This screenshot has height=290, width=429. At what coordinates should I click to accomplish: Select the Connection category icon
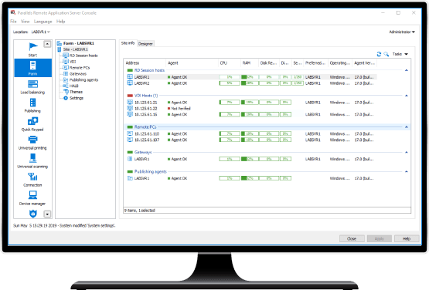point(32,177)
